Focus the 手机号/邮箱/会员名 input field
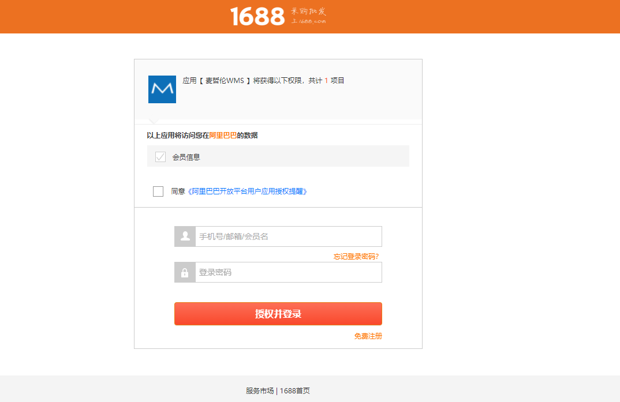620x402 pixels. 289,236
